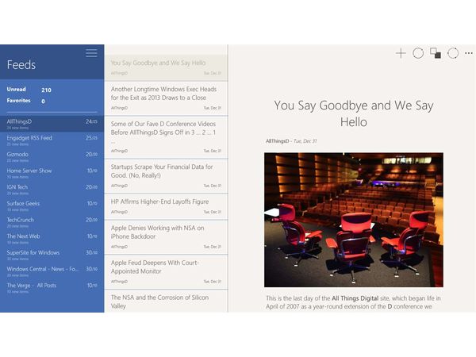The height and width of the screenshot is (357, 476).
Task: Select the Surface Geeks feed
Action: pyautogui.click(x=52, y=205)
